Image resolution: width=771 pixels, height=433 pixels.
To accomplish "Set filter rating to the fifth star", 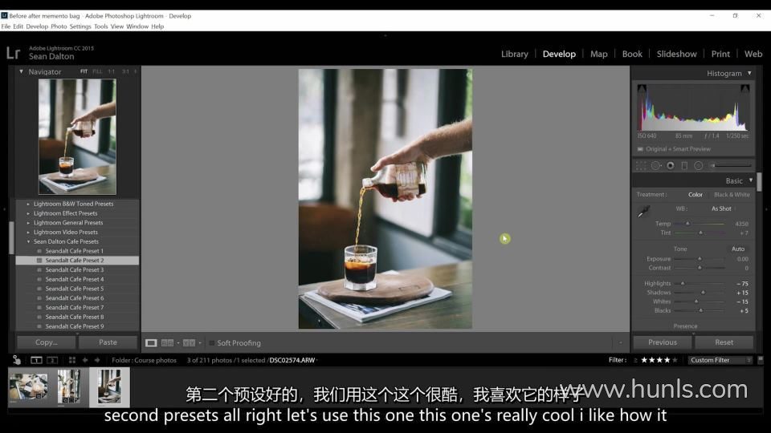I will tap(675, 360).
